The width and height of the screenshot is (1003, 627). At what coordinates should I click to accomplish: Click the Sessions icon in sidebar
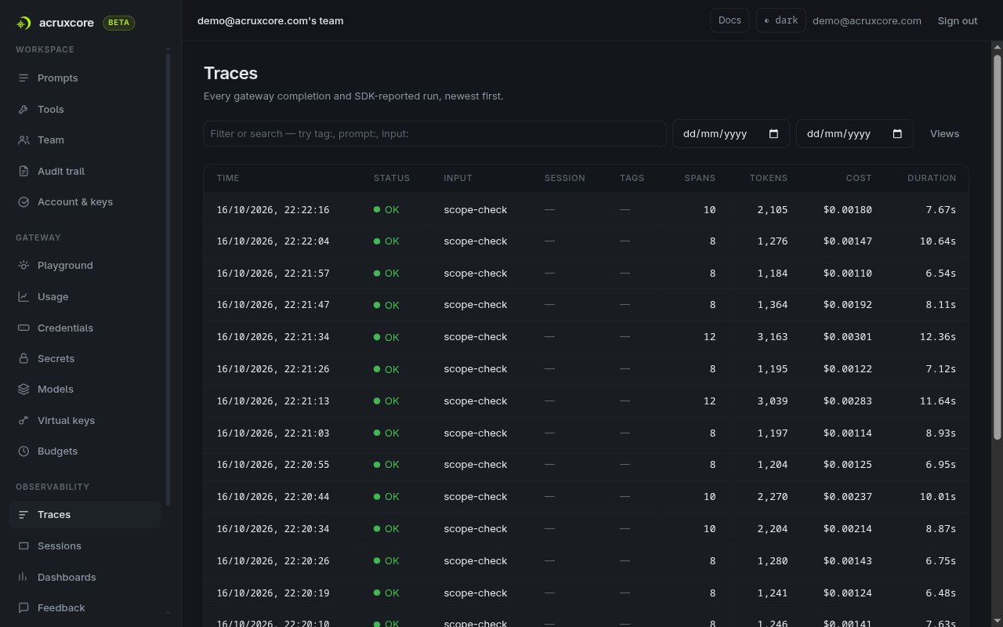coord(24,546)
